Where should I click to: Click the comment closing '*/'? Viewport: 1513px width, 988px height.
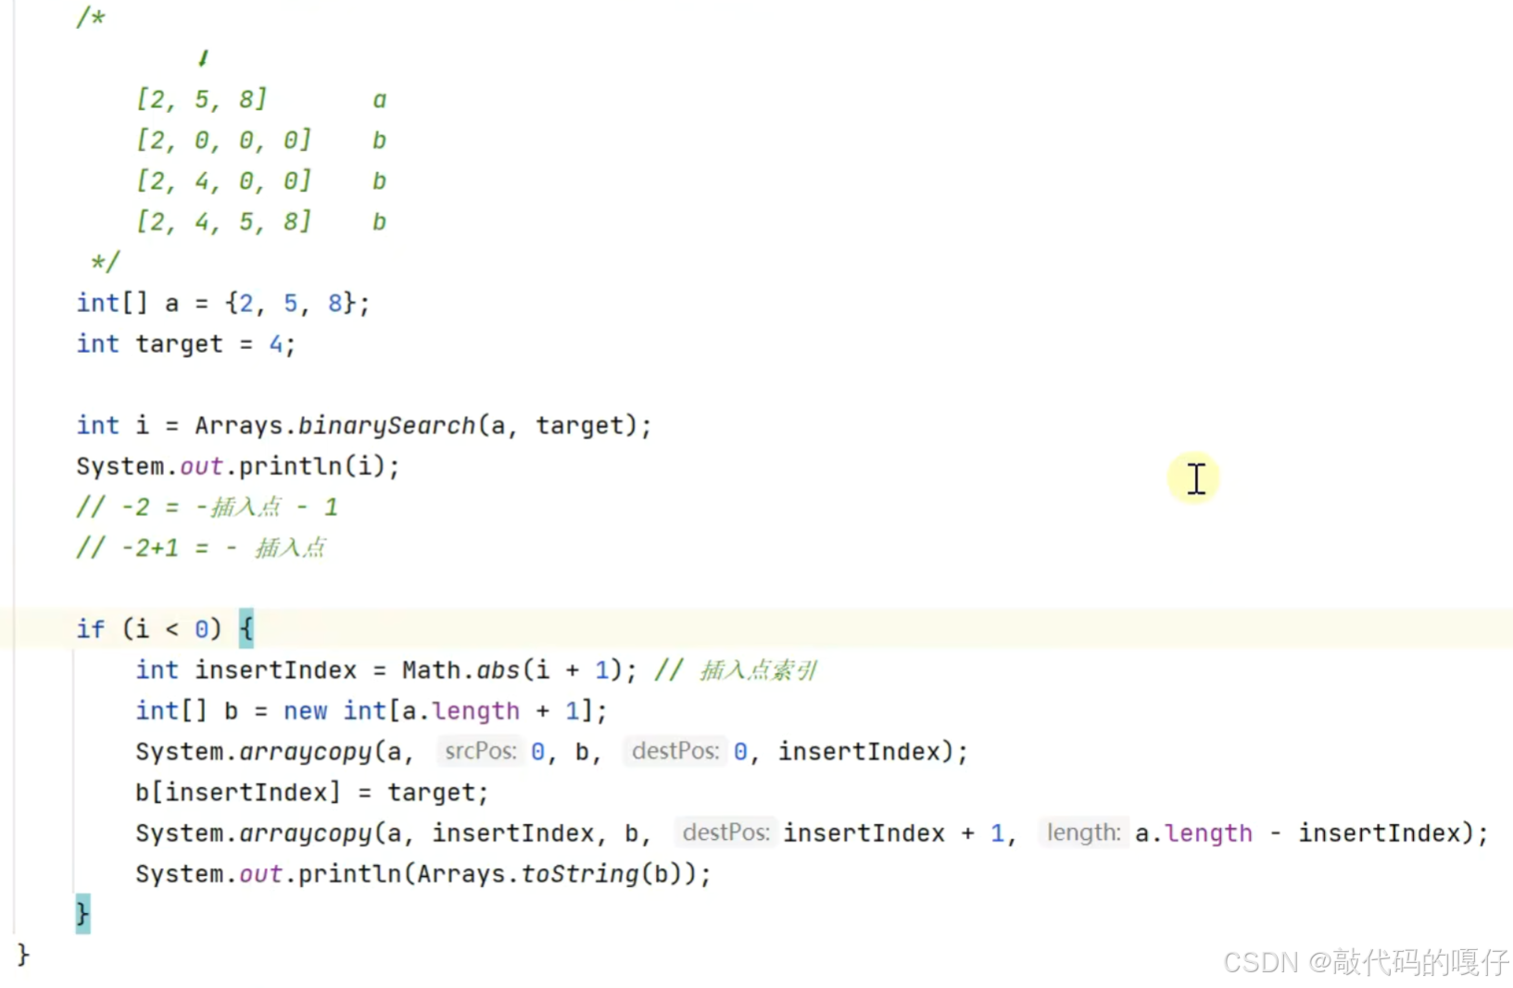click(x=105, y=262)
